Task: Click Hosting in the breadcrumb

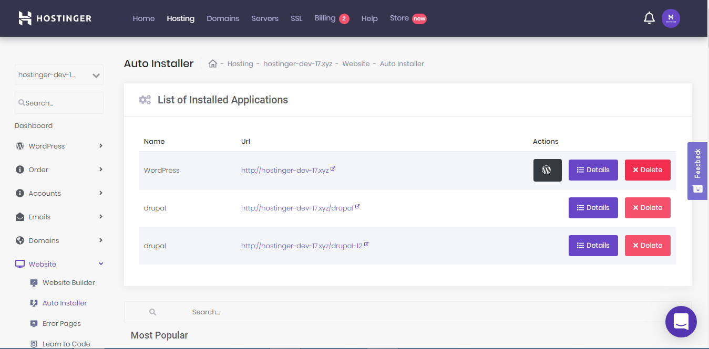Action: click(240, 64)
